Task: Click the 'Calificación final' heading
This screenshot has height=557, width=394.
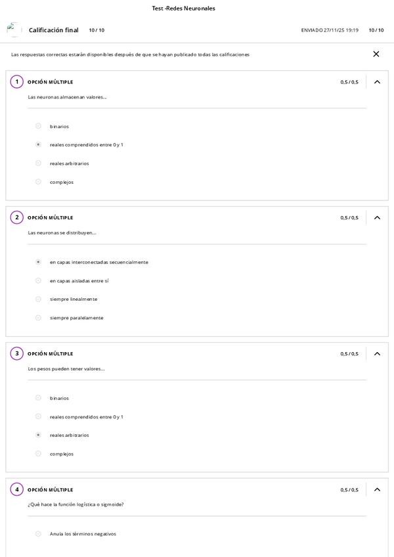Action: tap(54, 30)
